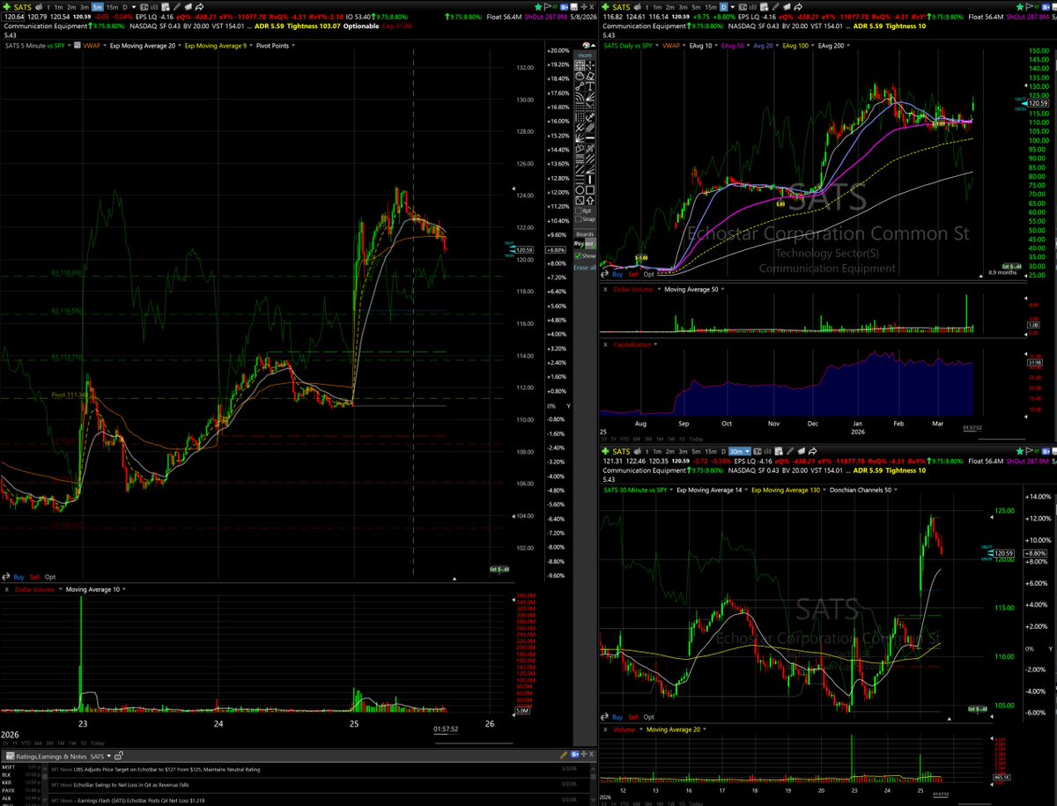
Task: Remove the Dollar Volume pane on 5-minute chart
Action: tap(7, 589)
